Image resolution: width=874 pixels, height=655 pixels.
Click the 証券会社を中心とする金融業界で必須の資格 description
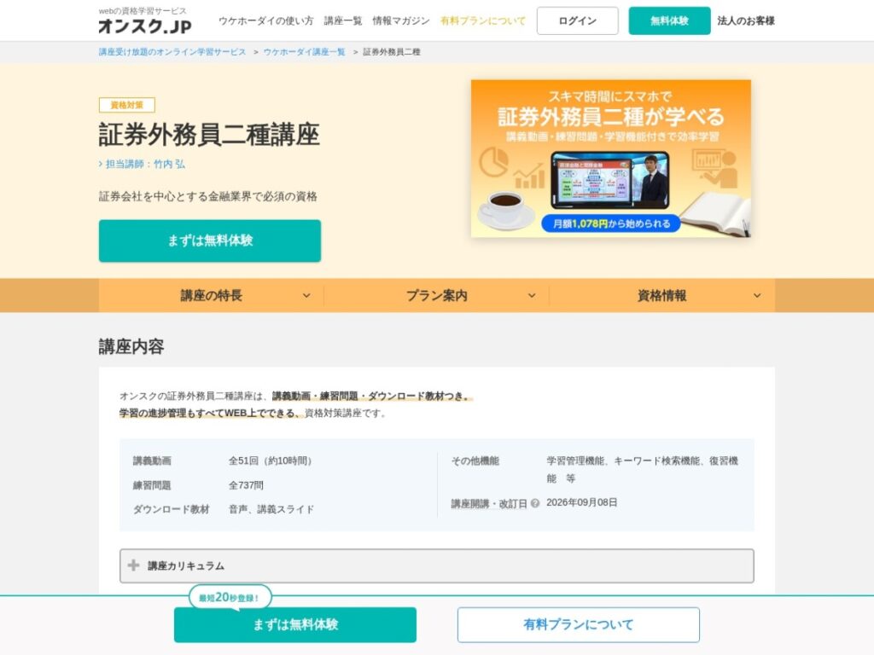tap(208, 196)
